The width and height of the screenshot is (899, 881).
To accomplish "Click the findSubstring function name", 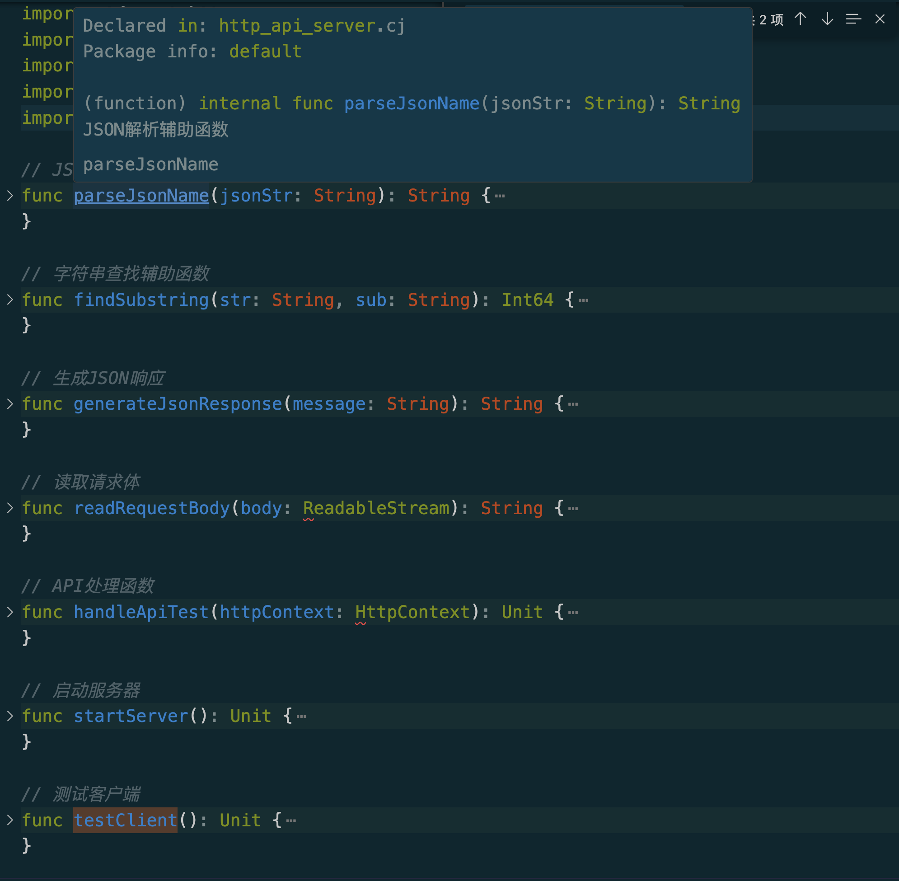I will click(141, 300).
